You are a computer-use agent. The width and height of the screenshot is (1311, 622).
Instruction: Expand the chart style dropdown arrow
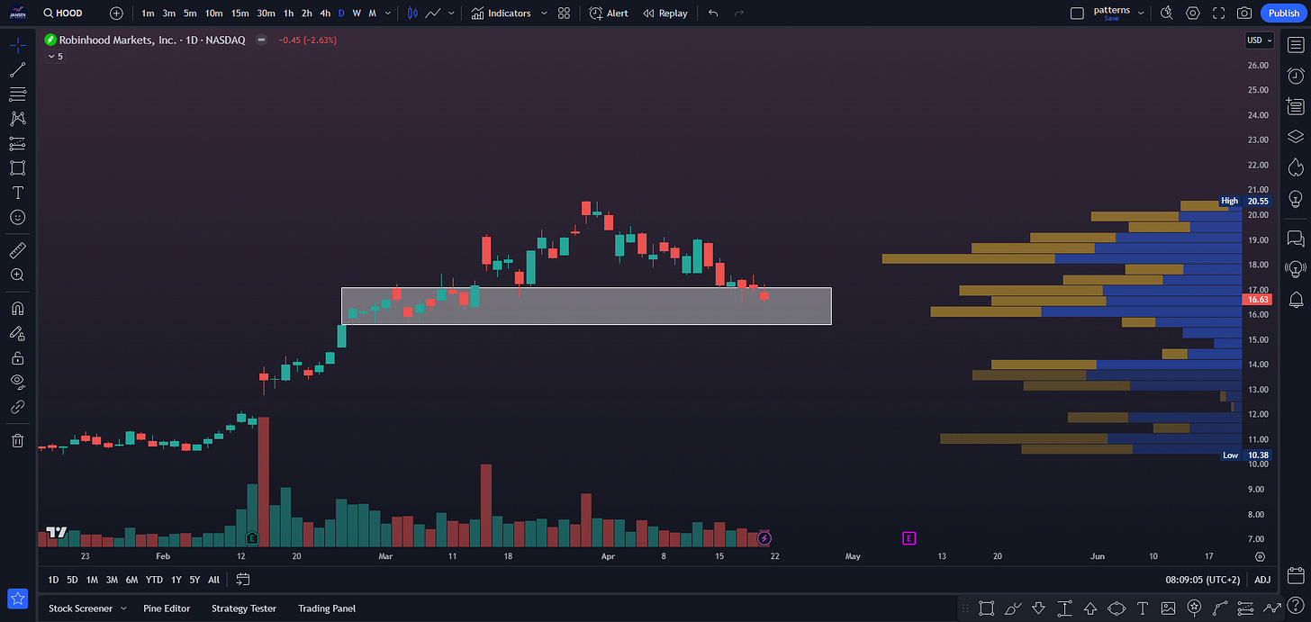coord(452,14)
